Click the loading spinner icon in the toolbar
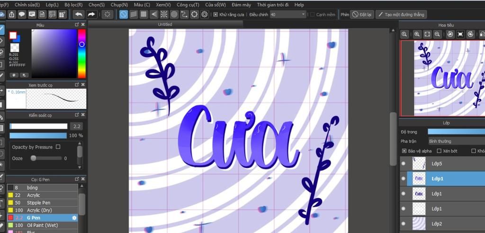 coord(108,14)
